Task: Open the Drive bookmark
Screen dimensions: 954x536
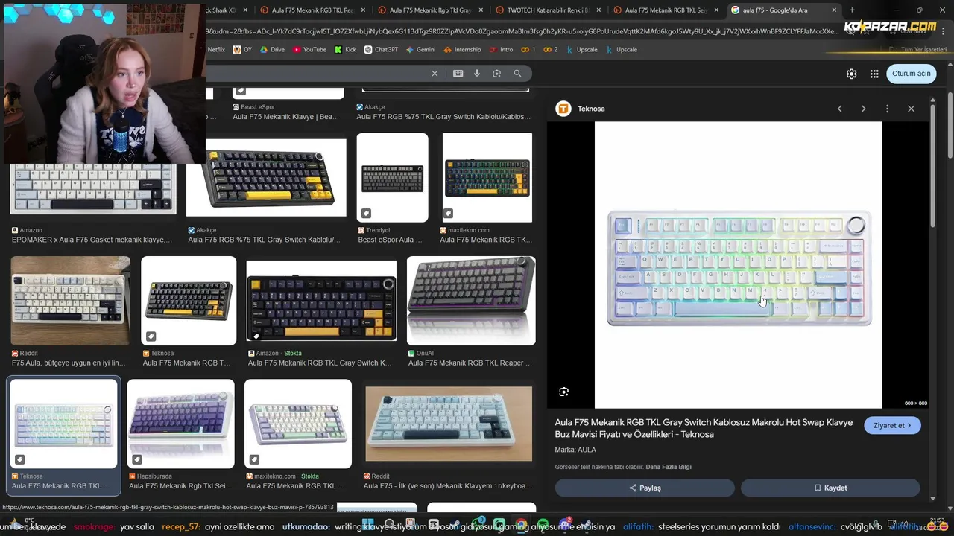Action: [272, 49]
